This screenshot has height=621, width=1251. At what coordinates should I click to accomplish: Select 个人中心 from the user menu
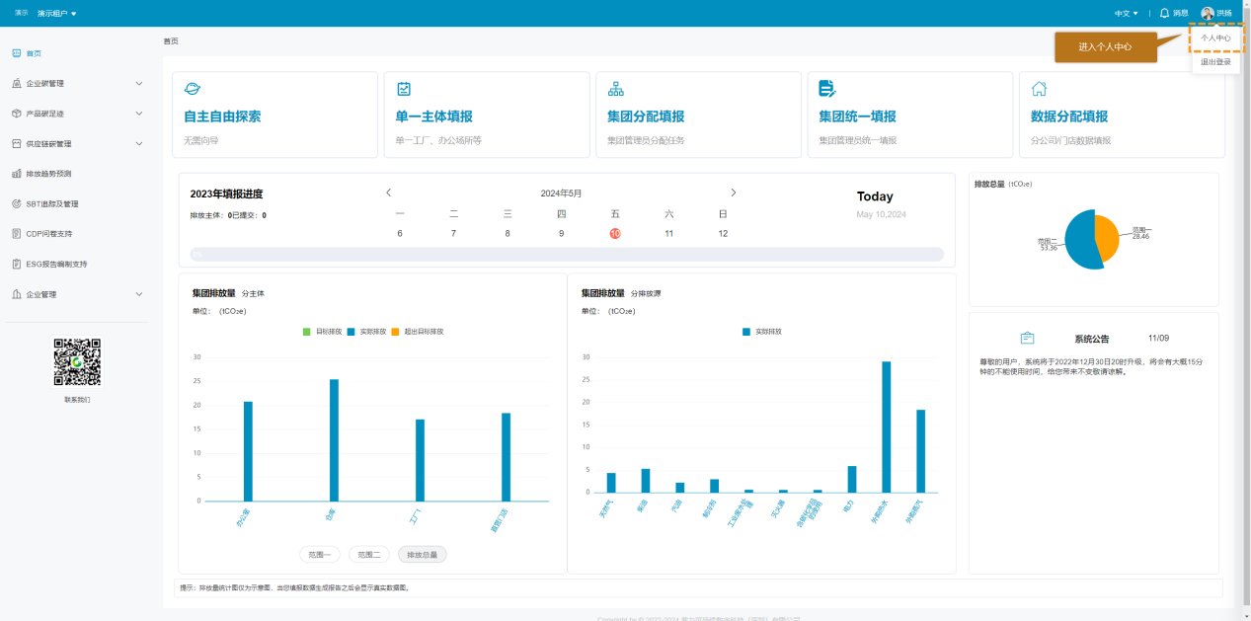pos(1215,39)
